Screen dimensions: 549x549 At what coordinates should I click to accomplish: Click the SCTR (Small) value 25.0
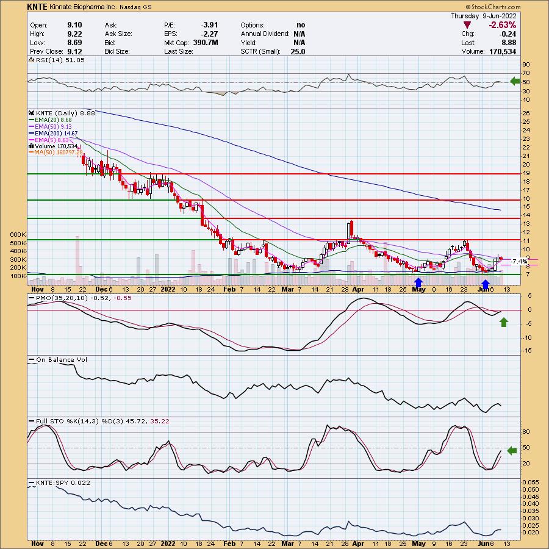coord(298,51)
